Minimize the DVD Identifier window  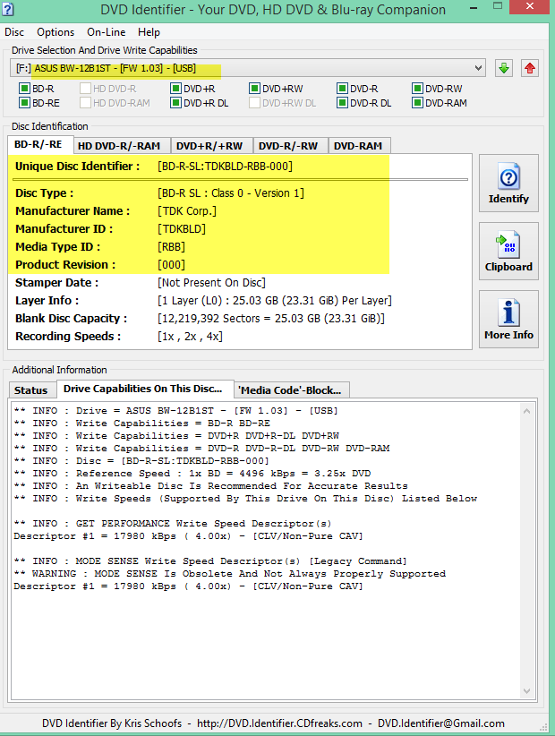[474, 6]
